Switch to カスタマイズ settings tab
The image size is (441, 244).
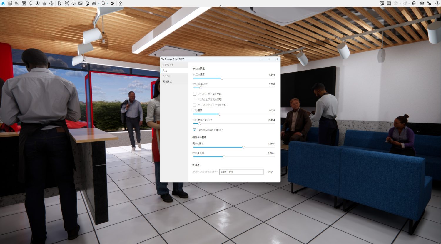click(168, 65)
